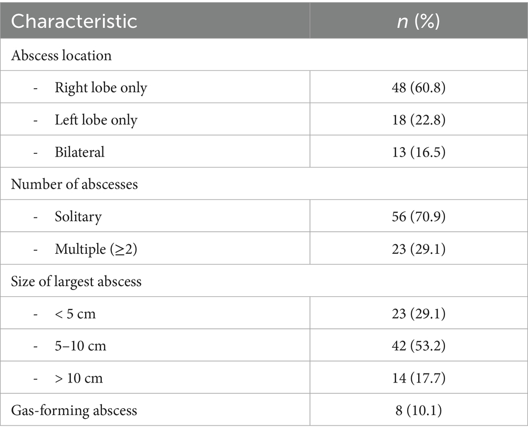Click the Characteristic column header
The image size is (528, 435).
click(74, 22)
